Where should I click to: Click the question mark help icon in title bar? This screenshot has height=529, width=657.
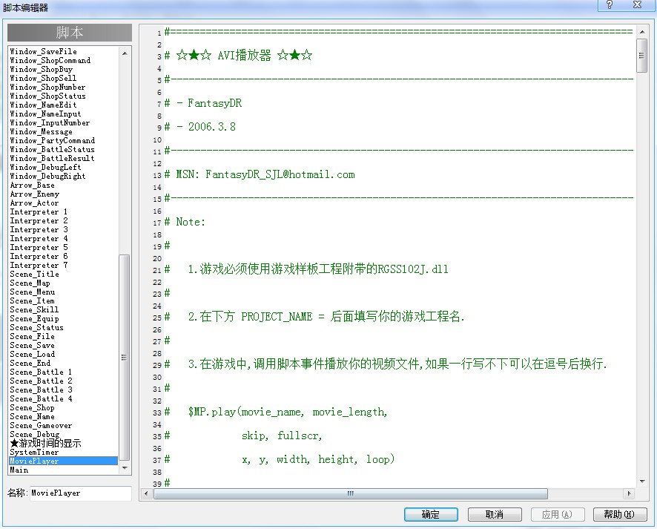click(x=610, y=5)
